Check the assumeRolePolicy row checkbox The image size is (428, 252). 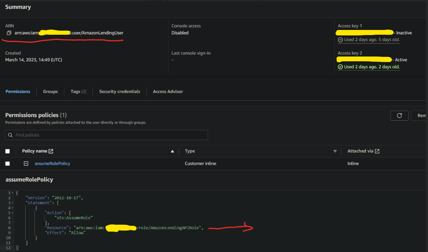pyautogui.click(x=8, y=163)
